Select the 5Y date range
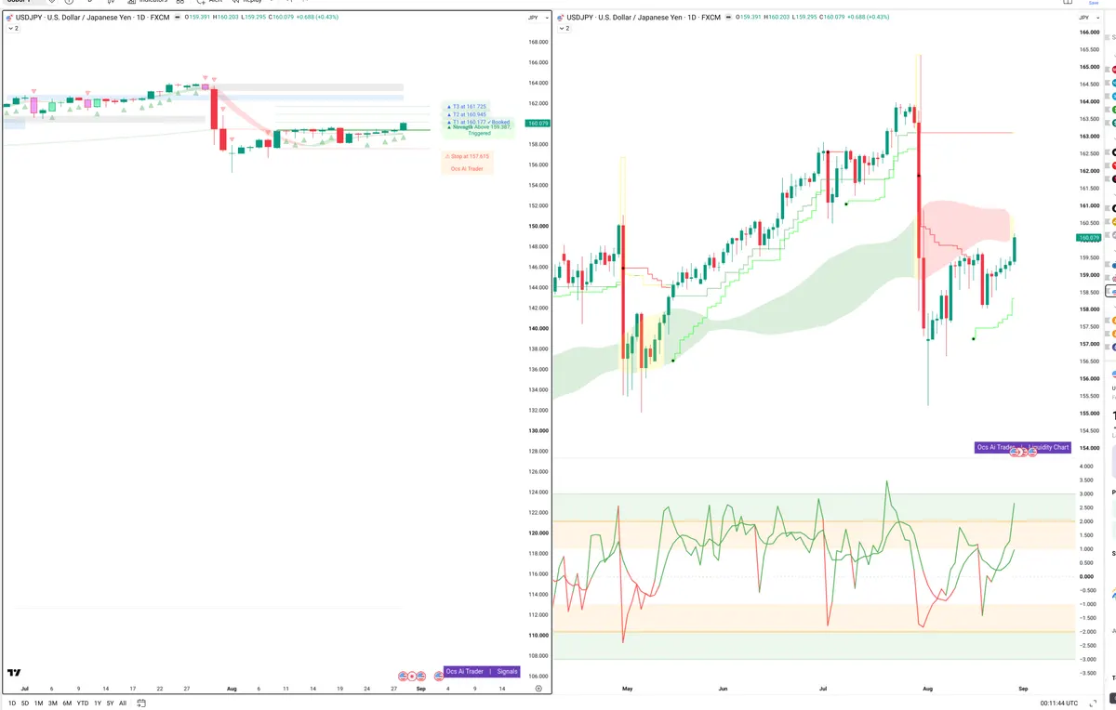Viewport: 1116px width, 710px height. [x=110, y=703]
